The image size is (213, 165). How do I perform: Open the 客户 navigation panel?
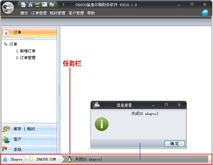click(29, 139)
